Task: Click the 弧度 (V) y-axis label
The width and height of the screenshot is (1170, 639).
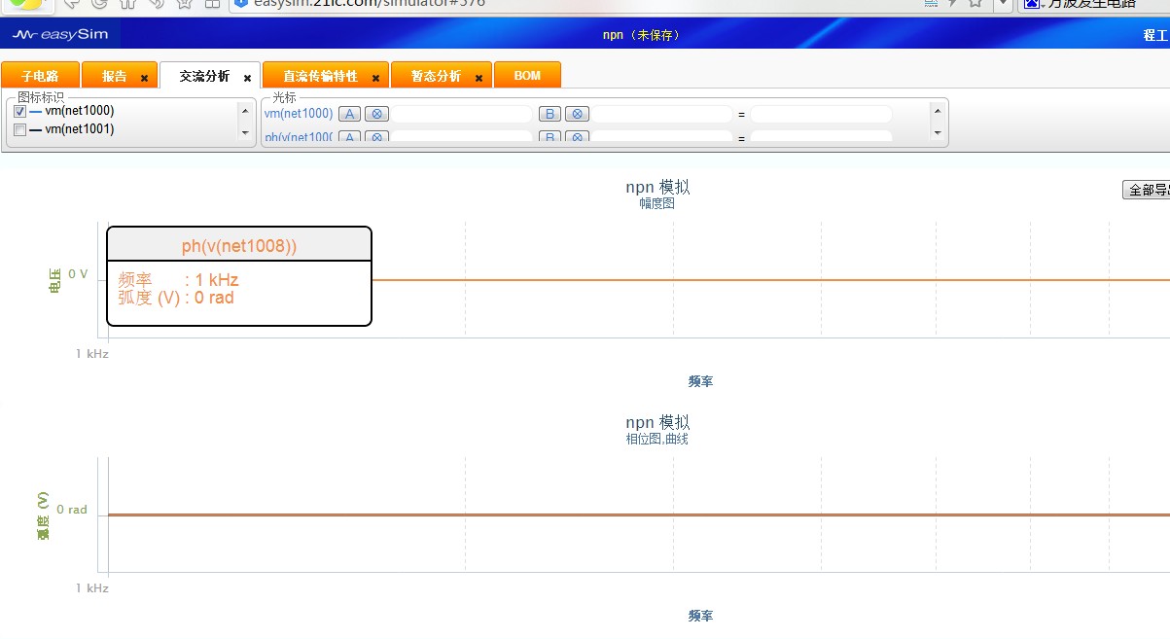Action: pos(44,515)
